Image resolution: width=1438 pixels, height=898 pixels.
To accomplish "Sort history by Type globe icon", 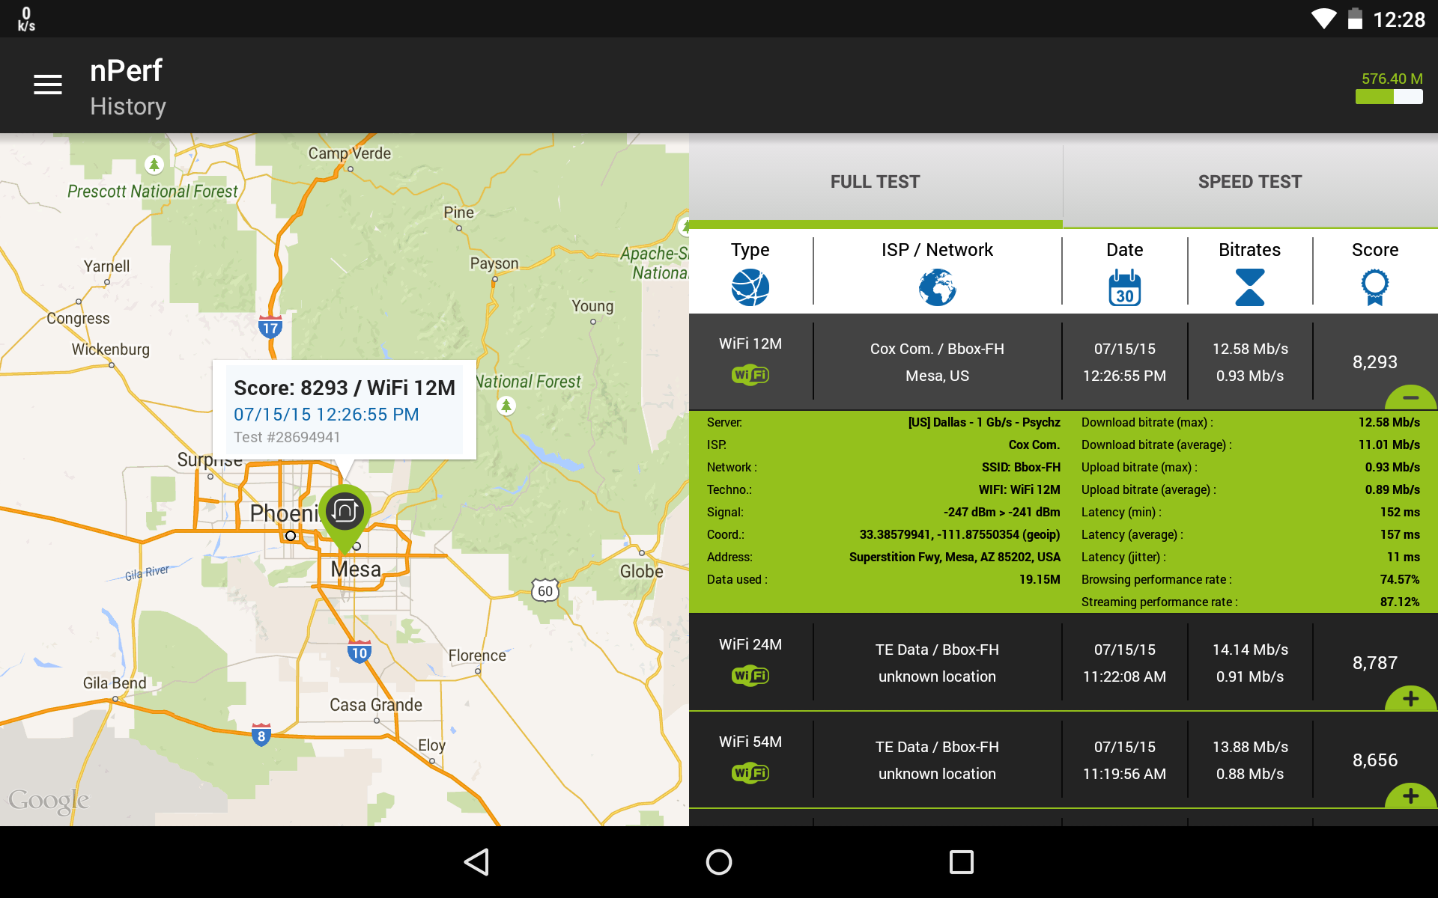I will pyautogui.click(x=750, y=287).
